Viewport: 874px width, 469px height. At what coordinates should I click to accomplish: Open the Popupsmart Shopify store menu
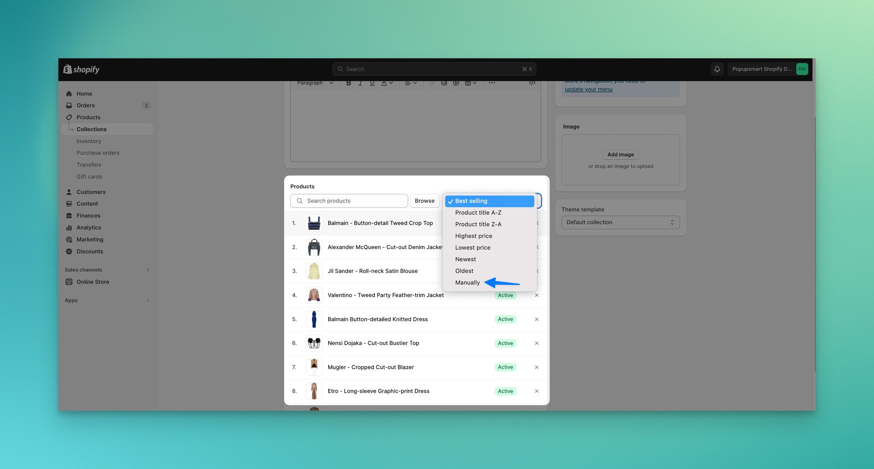pyautogui.click(x=768, y=69)
